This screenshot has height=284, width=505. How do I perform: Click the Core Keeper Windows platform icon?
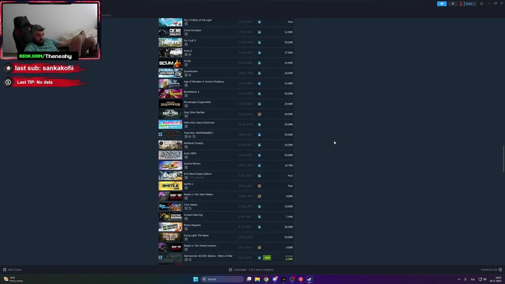tap(186, 208)
